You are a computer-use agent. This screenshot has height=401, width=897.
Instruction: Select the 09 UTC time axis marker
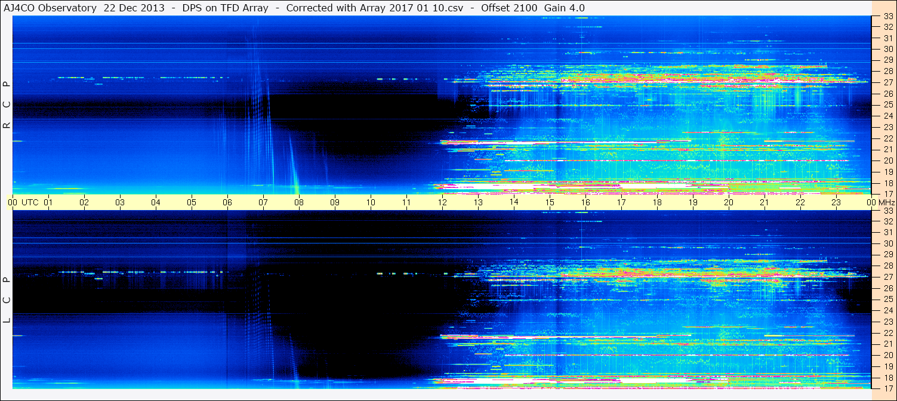335,202
